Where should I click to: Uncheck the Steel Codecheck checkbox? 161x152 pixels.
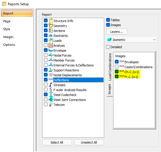46,95
